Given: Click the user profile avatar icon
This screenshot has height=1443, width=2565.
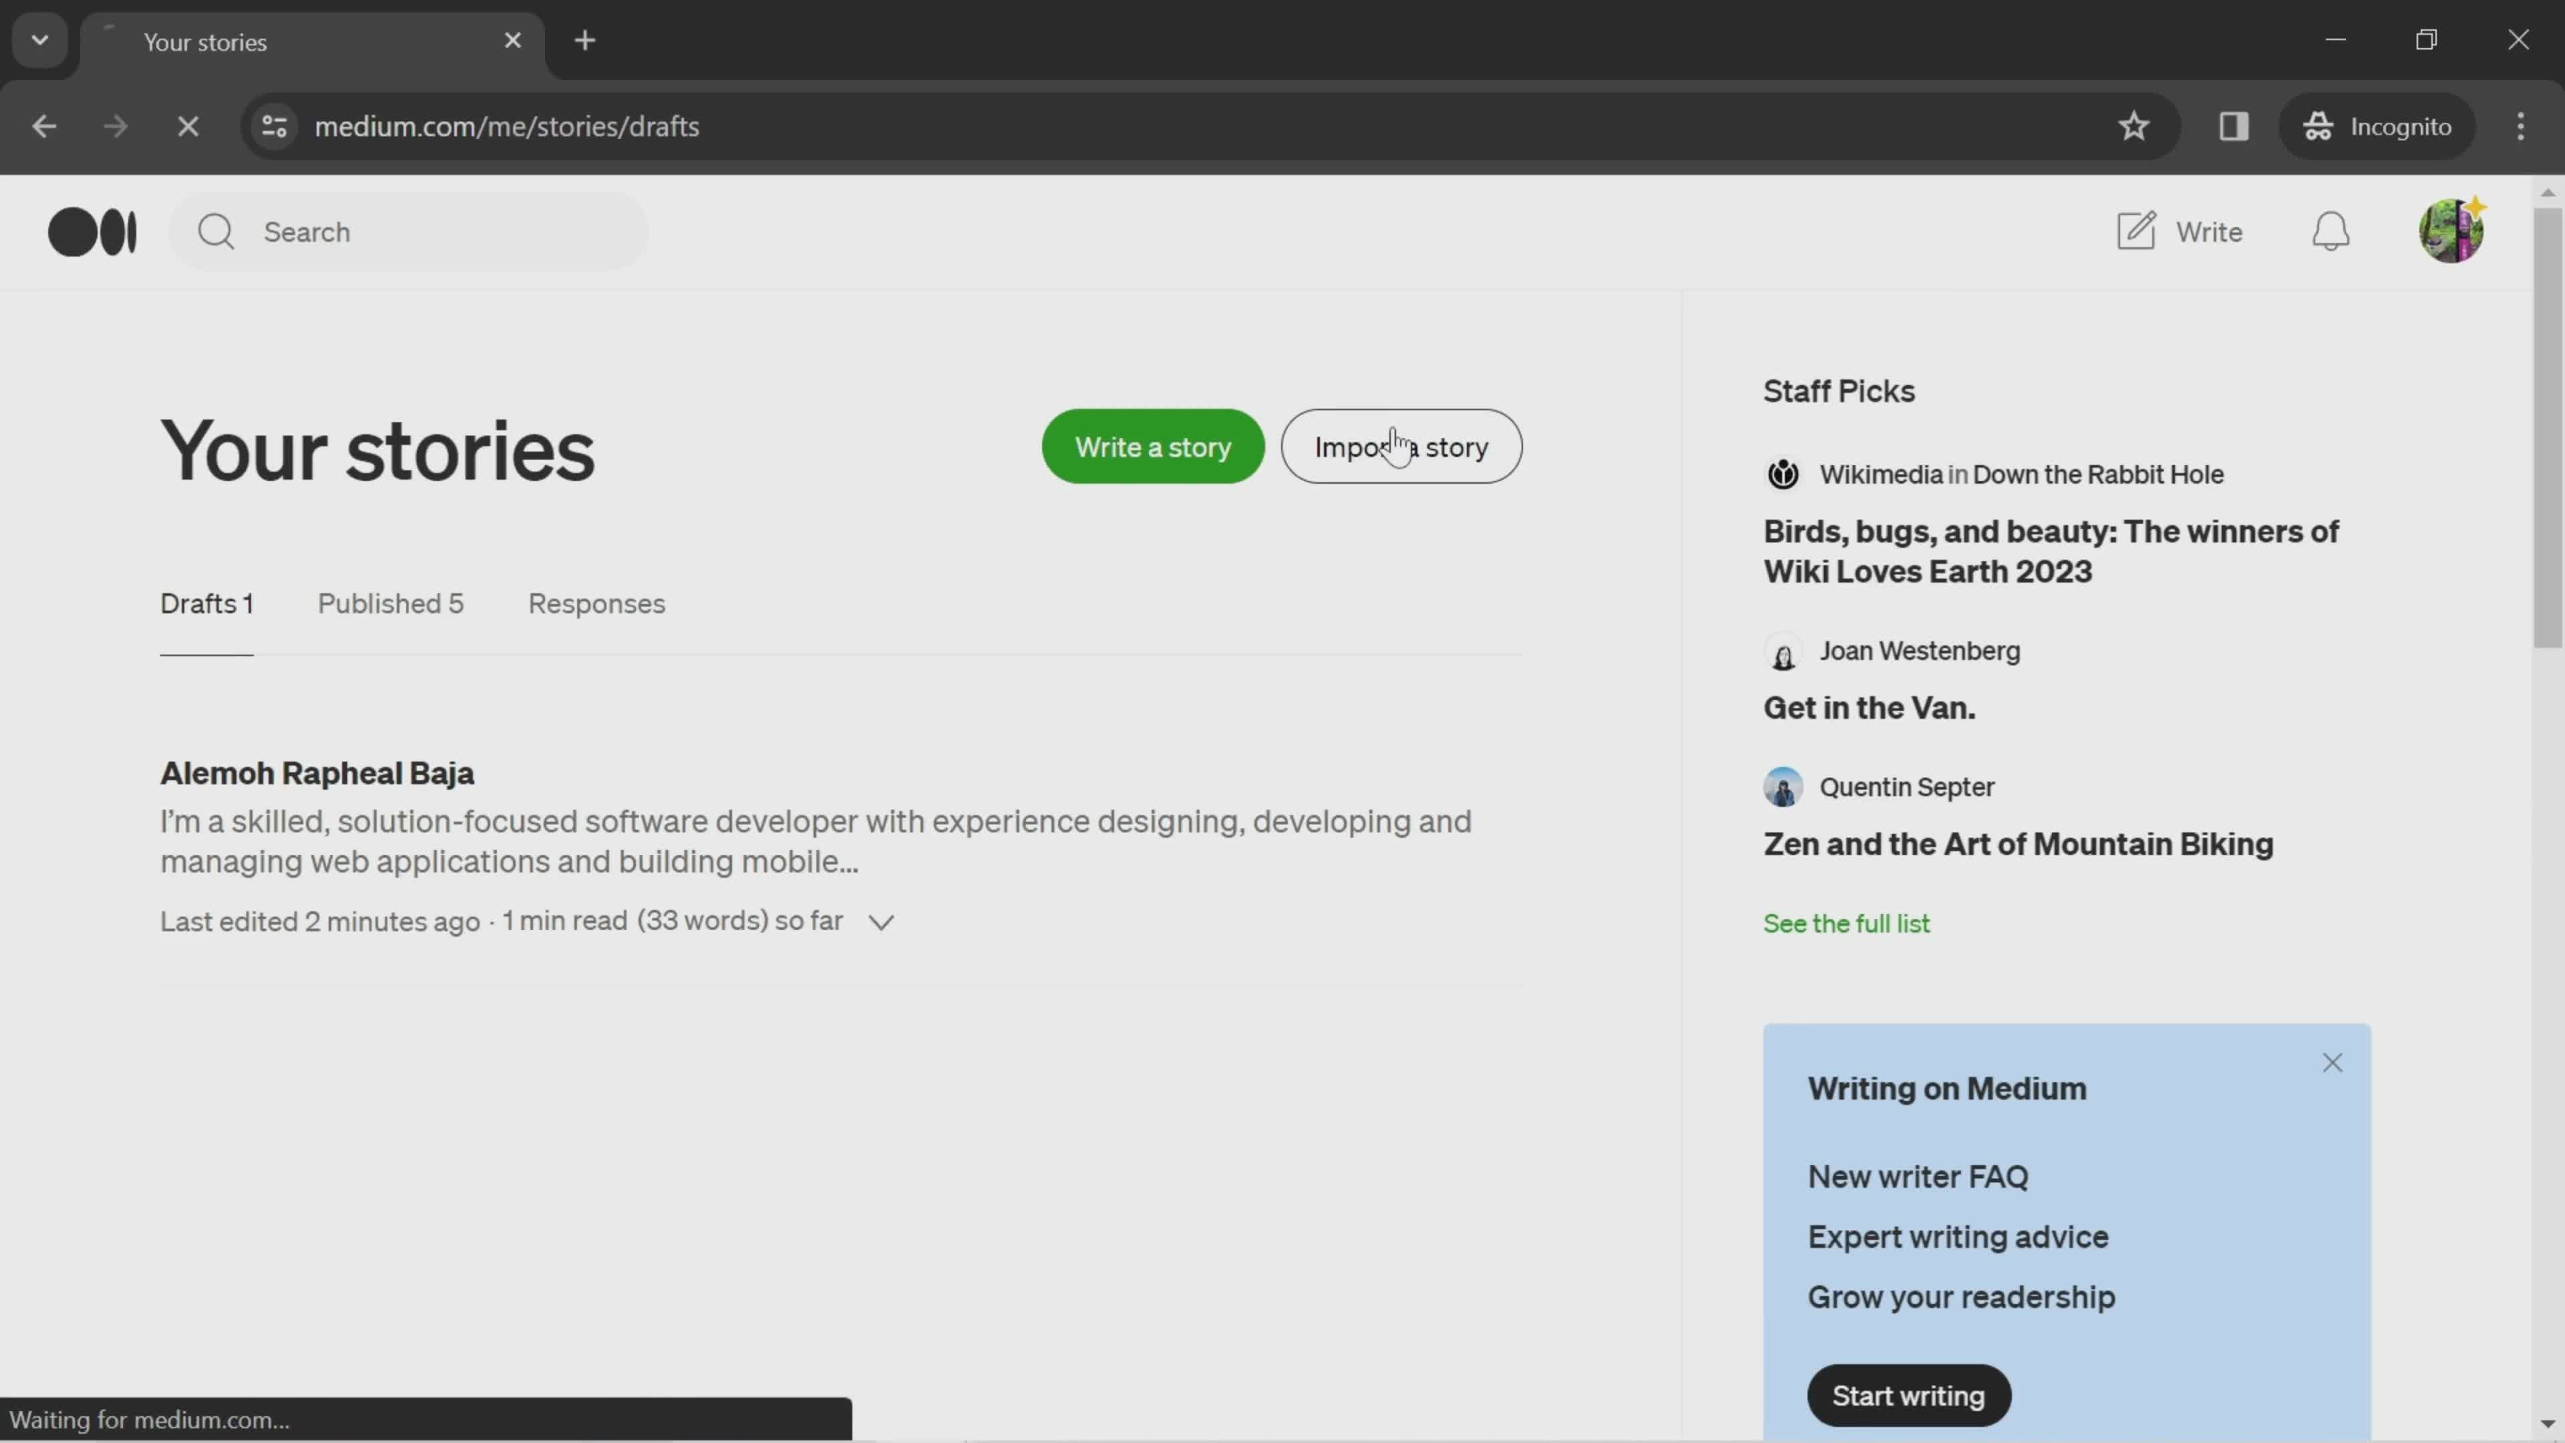Looking at the screenshot, I should pos(2452,230).
